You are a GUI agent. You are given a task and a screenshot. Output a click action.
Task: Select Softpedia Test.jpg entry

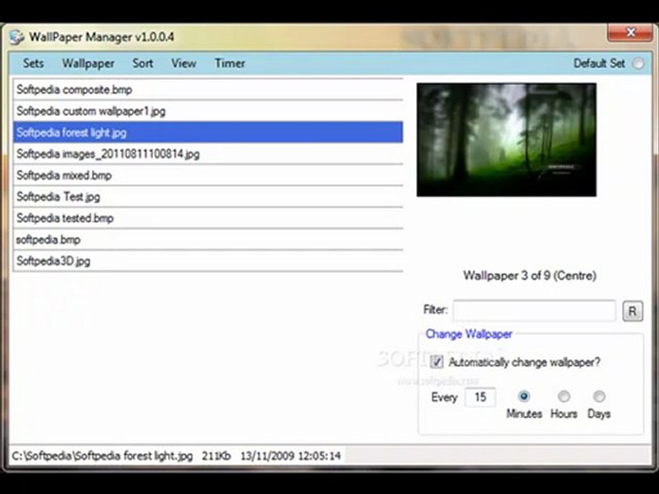[x=208, y=197]
